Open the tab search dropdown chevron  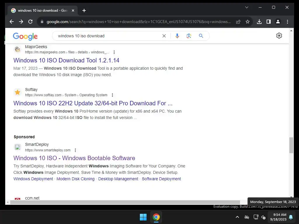point(246,7)
